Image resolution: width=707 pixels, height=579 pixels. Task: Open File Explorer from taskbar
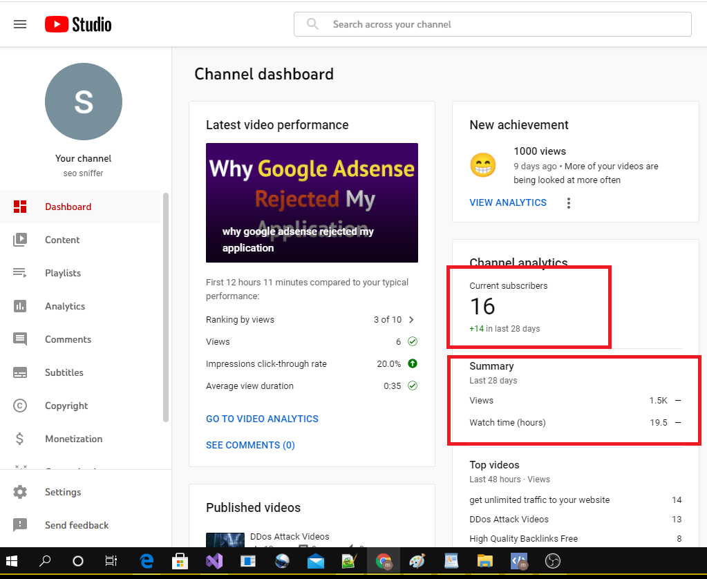point(484,561)
